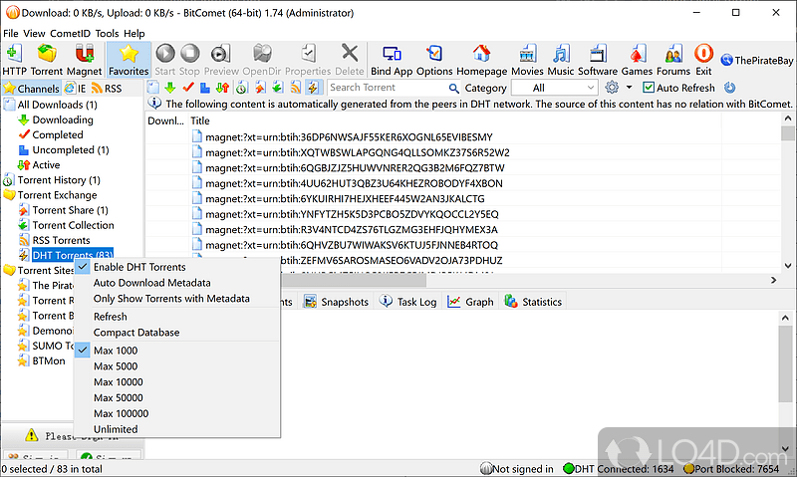
Task: Open the Snapshots tab
Action: click(337, 302)
